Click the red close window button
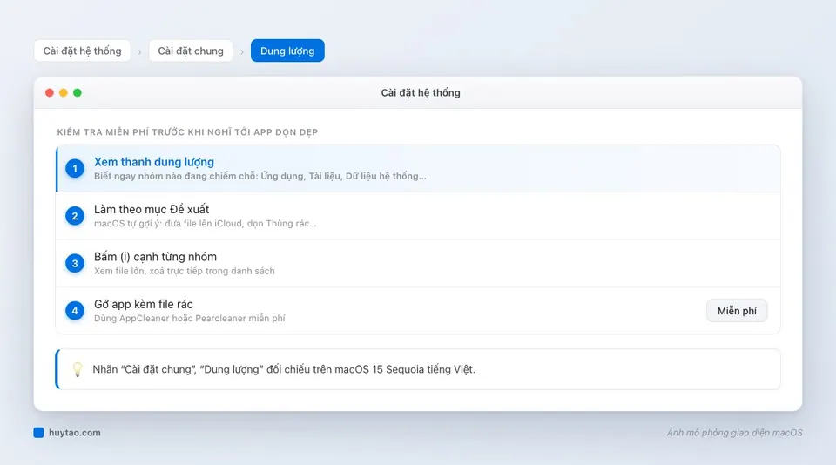Screen dimensions: 836x465 (x=50, y=93)
